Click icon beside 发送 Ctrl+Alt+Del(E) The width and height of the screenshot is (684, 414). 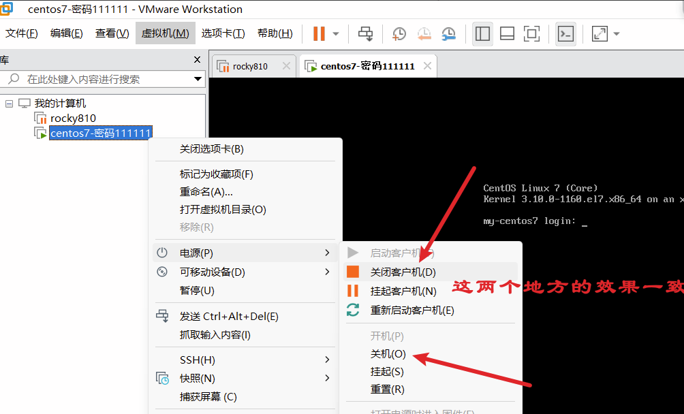tap(162, 316)
